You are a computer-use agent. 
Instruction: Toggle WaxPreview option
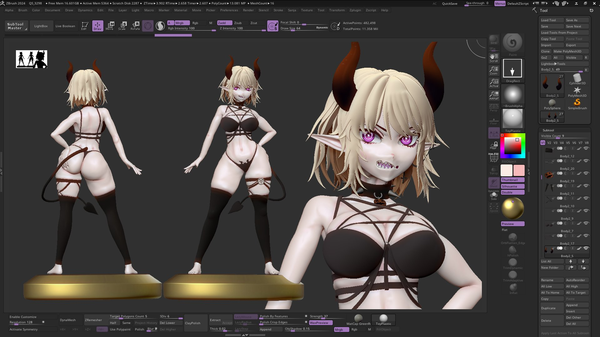321,323
